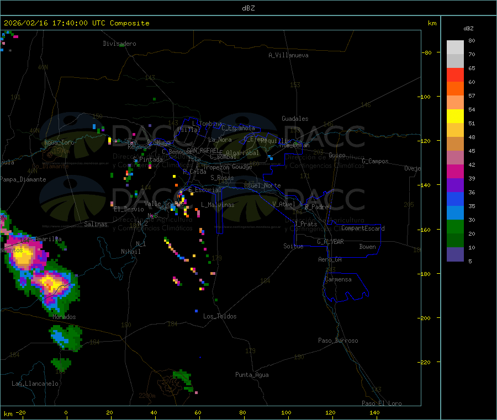The image size is (497, 420).
Task: Click the 'Agua_Toro' label on the map
Action: [x=59, y=142]
